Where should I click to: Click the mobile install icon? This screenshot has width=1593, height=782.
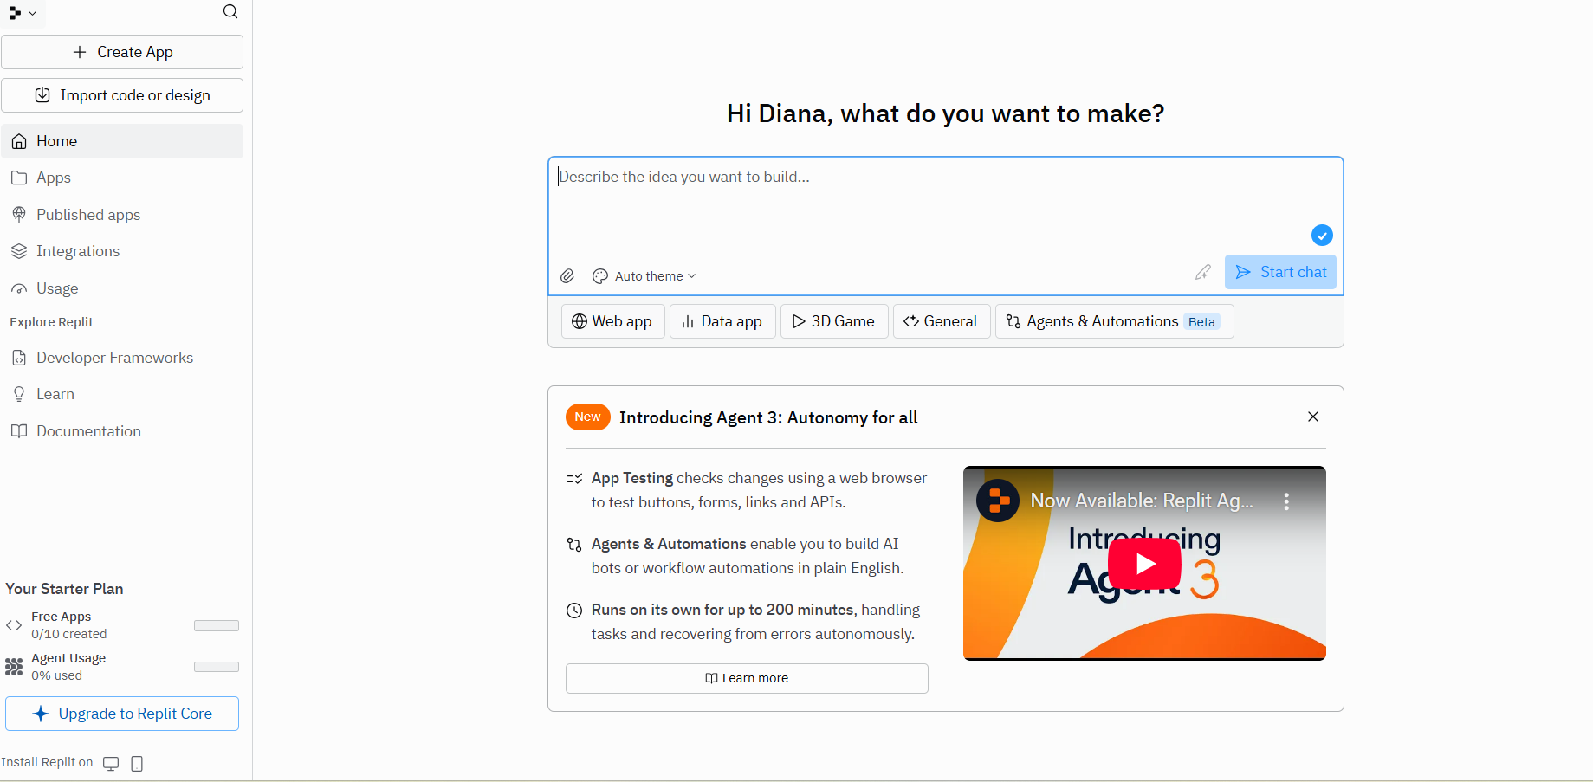point(137,763)
